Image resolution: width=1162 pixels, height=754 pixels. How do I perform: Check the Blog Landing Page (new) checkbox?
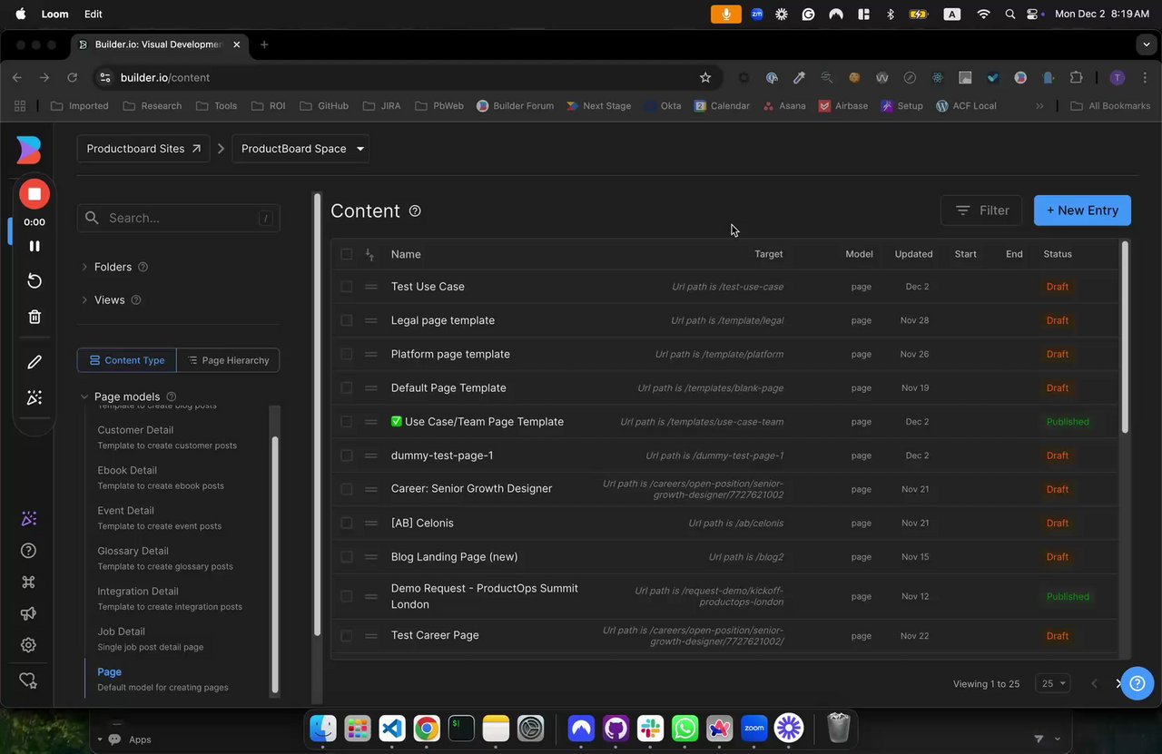point(346,556)
